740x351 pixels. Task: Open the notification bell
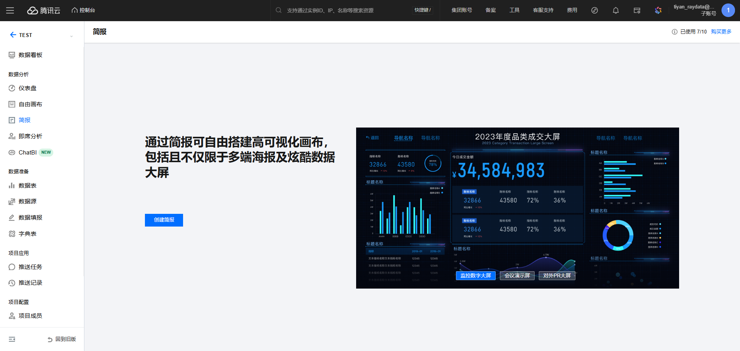616,10
